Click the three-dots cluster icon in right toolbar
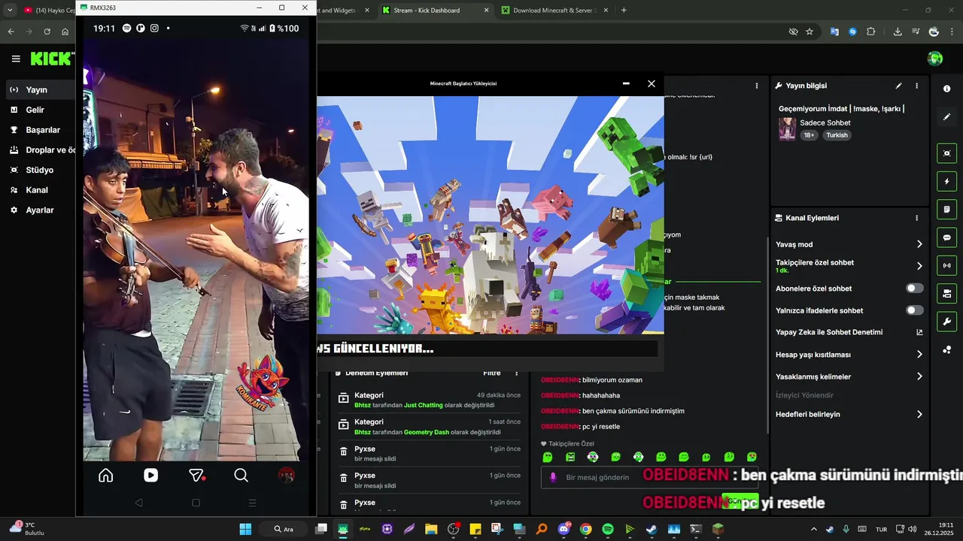The image size is (963, 541). click(946, 349)
